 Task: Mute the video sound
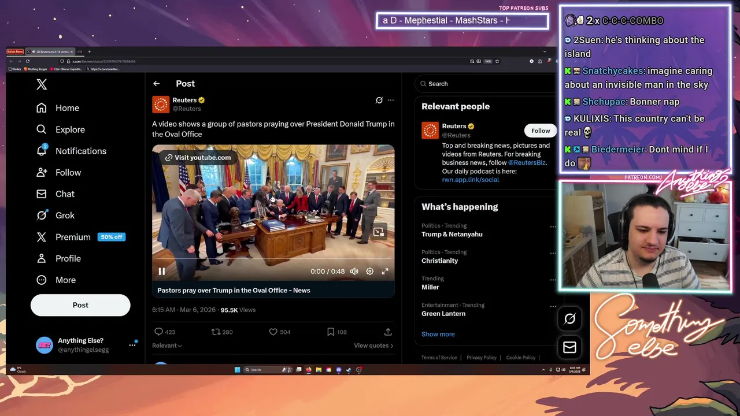coord(354,271)
